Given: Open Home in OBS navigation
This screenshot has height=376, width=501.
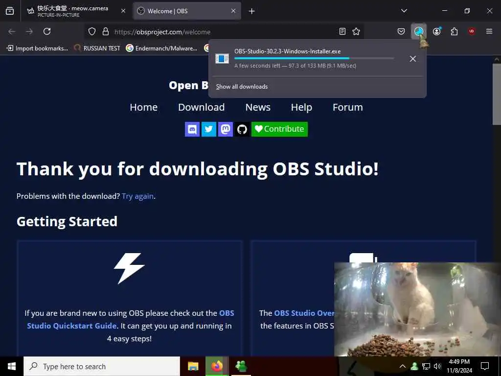Looking at the screenshot, I should [143, 107].
